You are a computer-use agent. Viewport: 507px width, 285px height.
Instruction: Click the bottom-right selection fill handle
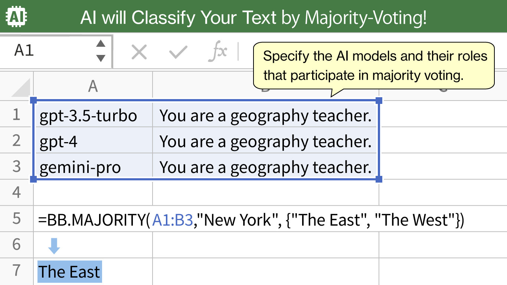pyautogui.click(x=379, y=179)
